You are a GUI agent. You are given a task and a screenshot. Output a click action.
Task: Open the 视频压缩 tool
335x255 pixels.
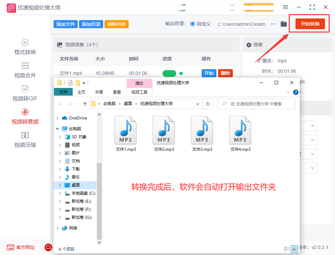[x=25, y=140]
